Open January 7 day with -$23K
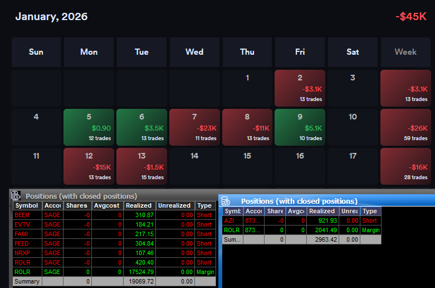 point(194,127)
